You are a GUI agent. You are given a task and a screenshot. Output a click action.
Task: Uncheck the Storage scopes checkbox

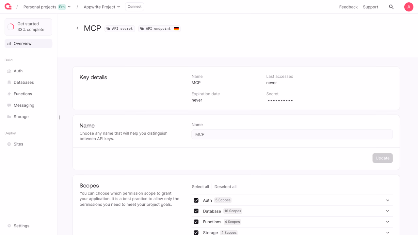[x=196, y=233]
